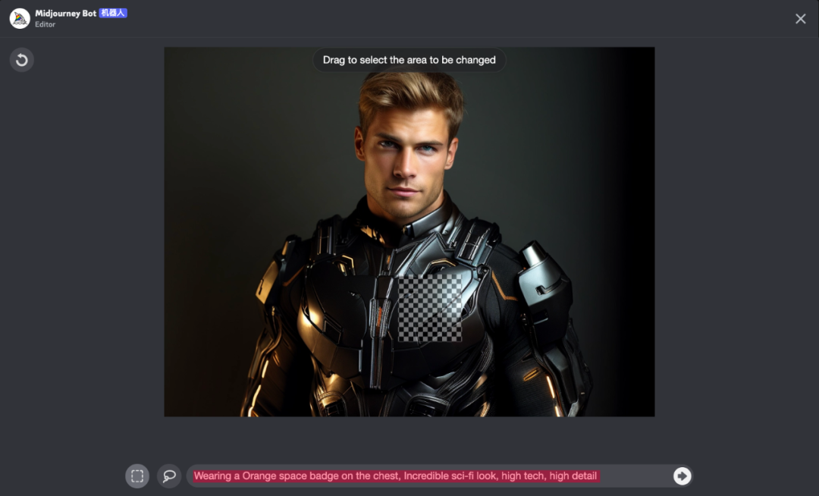
Task: Select the rectangle selection tool
Action: [x=137, y=476]
